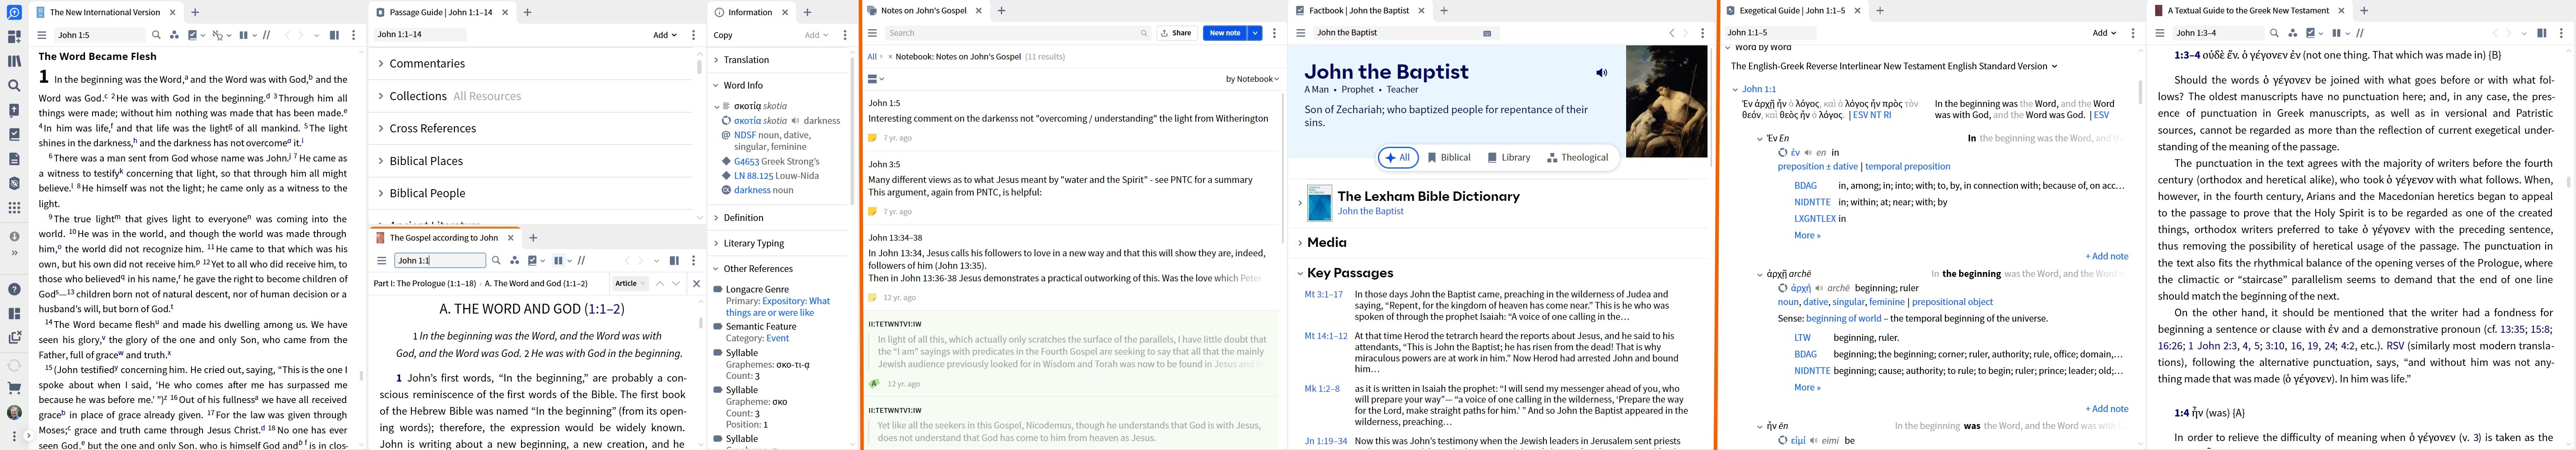
Task: Open the Notes panel three-dot menu
Action: 1274,33
